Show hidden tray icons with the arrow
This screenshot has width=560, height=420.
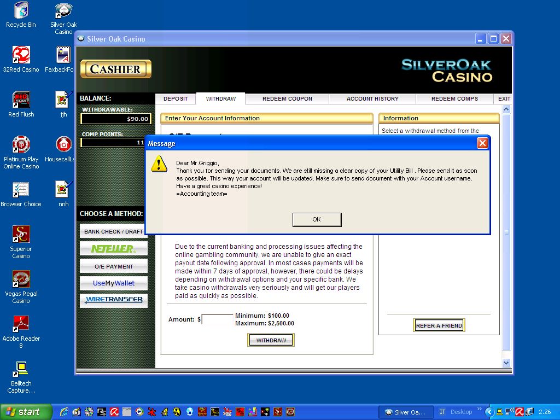489,412
